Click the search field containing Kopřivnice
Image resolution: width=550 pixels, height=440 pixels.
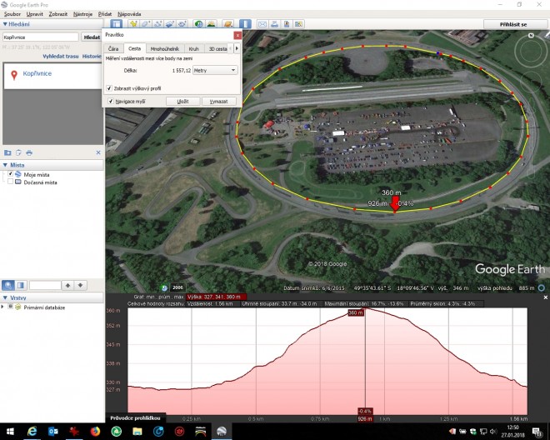click(41, 37)
